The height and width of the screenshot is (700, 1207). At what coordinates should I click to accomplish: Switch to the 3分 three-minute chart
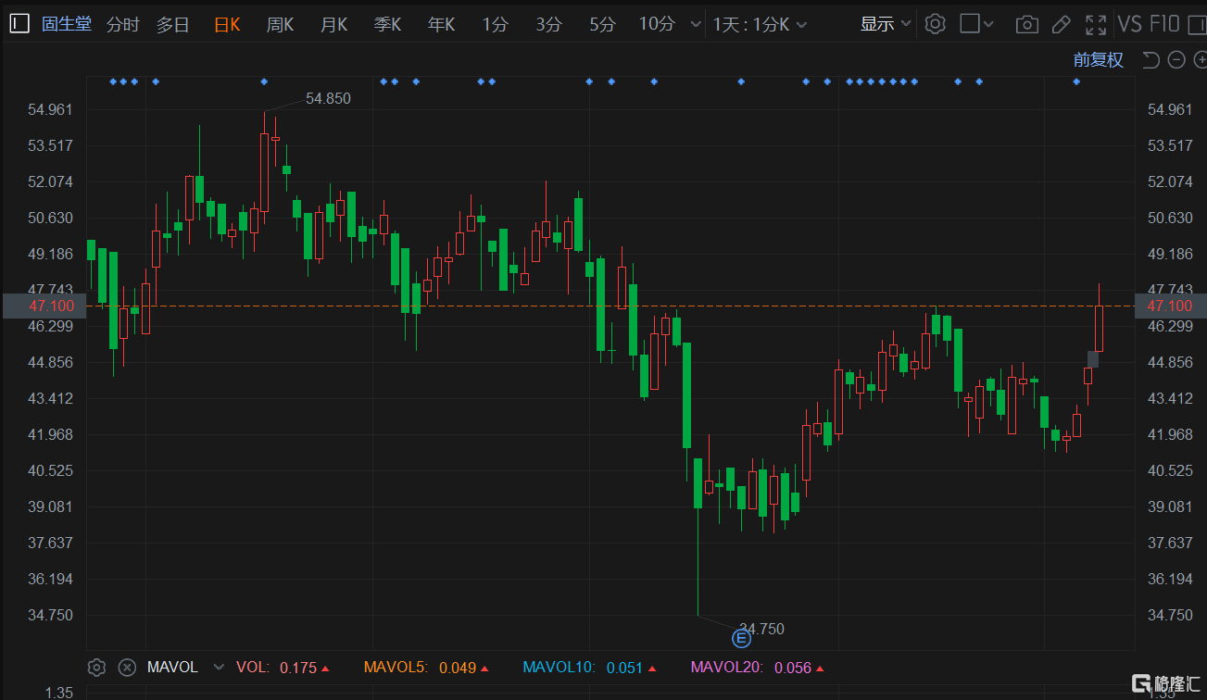click(548, 25)
